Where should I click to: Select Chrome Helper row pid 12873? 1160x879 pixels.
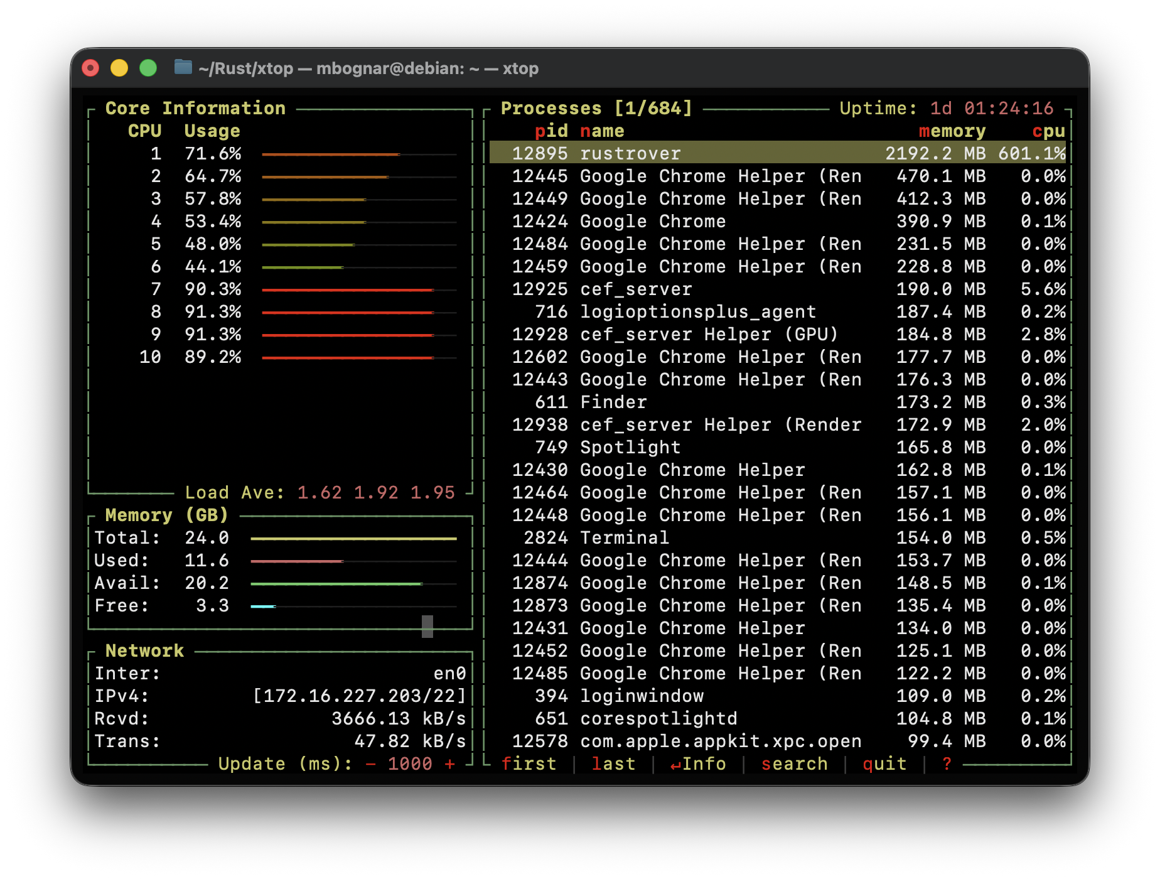778,605
